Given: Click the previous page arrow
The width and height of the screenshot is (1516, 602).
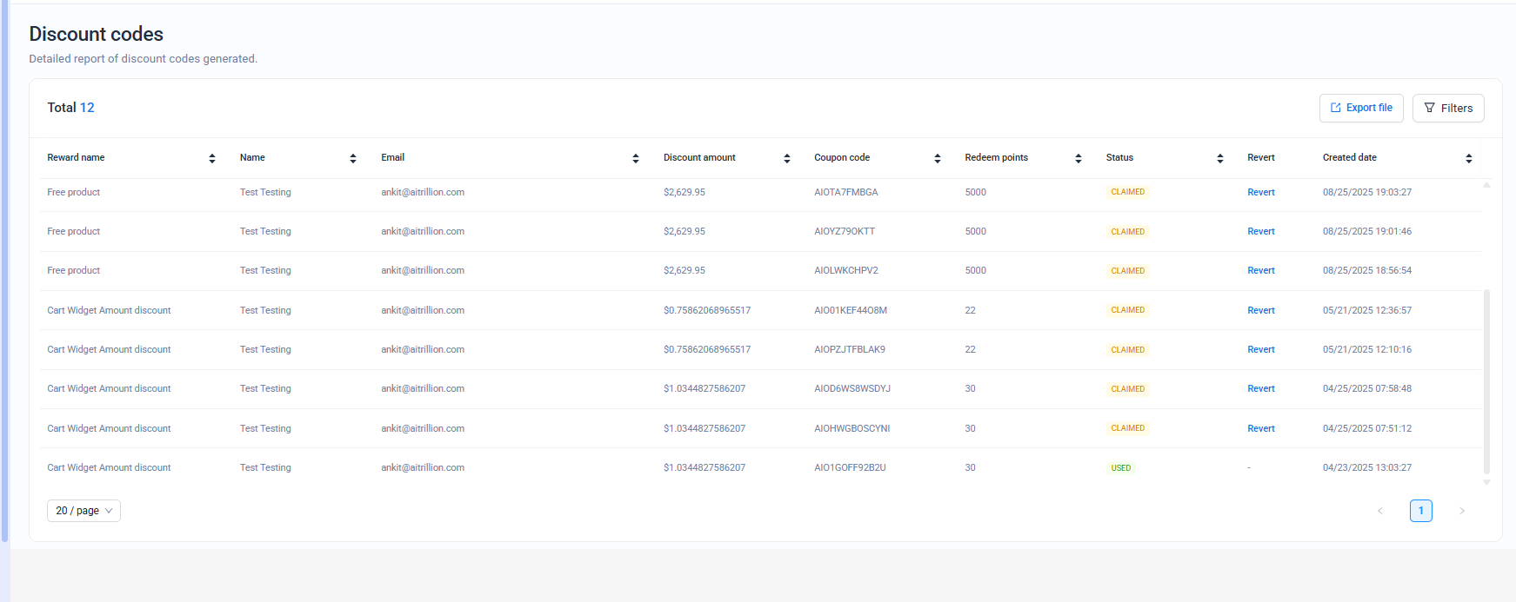Looking at the screenshot, I should (1380, 511).
